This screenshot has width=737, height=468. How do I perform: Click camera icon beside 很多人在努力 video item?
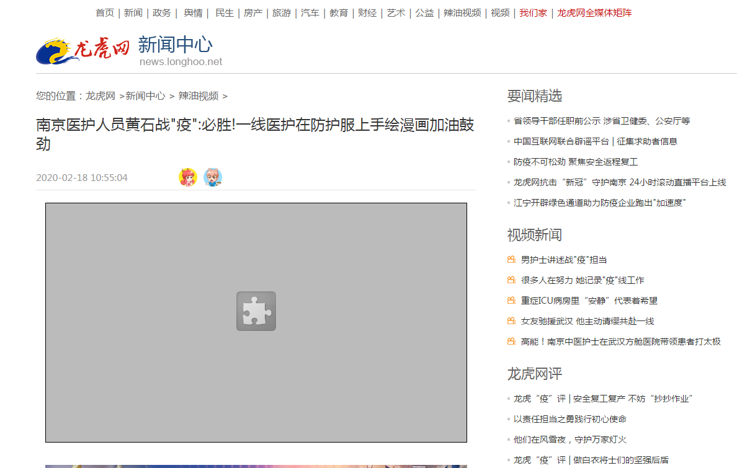pos(510,280)
